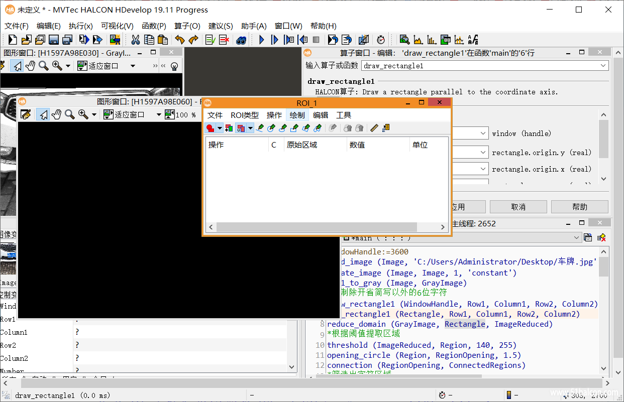Screen dimensions: 624x402
Task: Click the ruler measure icon in ROI toolbar
Action: (374, 128)
